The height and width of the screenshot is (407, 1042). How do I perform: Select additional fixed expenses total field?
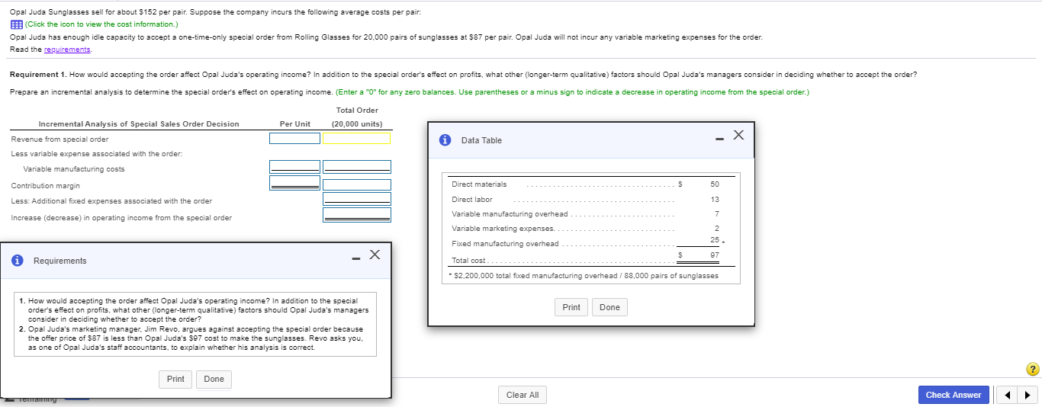(x=356, y=199)
